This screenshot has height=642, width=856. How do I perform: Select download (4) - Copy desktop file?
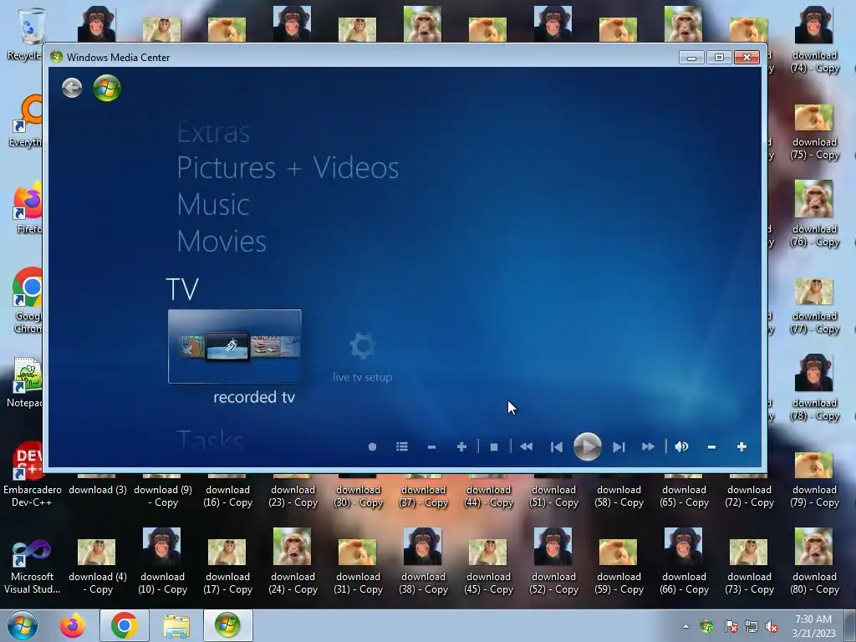pos(97,567)
